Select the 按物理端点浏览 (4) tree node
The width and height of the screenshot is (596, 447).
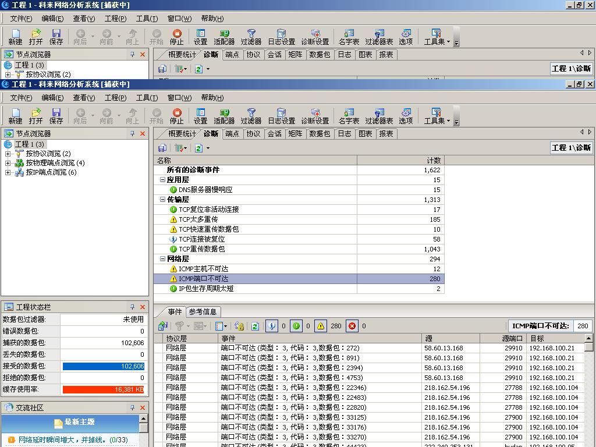(x=55, y=163)
